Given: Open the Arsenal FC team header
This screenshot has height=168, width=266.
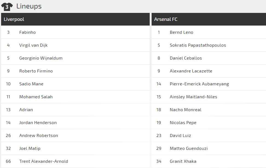Looking at the screenshot, I should coord(166,19).
